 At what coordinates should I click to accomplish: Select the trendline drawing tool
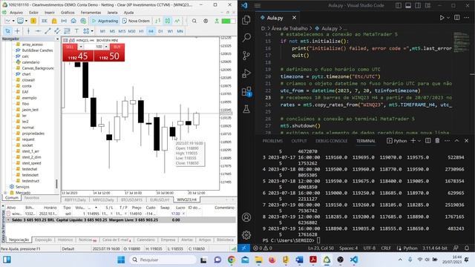coord(47,31)
